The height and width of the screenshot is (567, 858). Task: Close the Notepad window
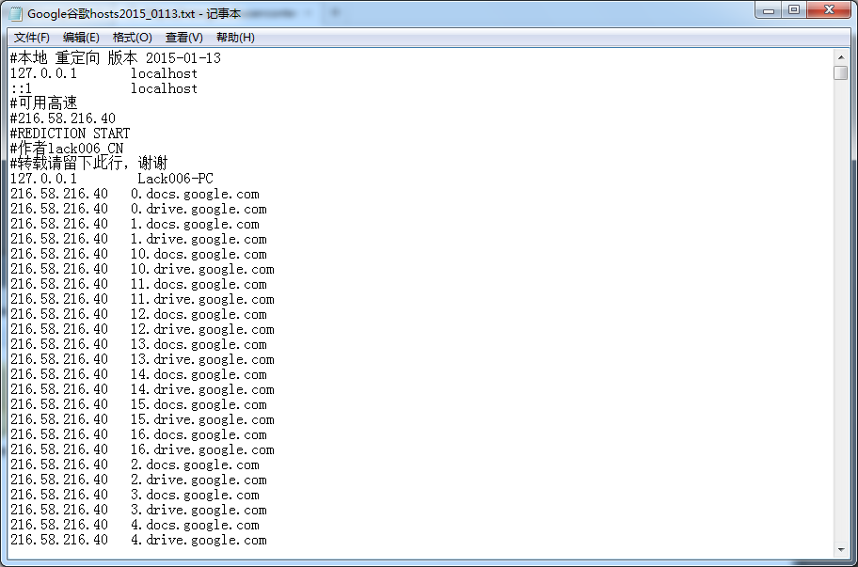click(826, 10)
